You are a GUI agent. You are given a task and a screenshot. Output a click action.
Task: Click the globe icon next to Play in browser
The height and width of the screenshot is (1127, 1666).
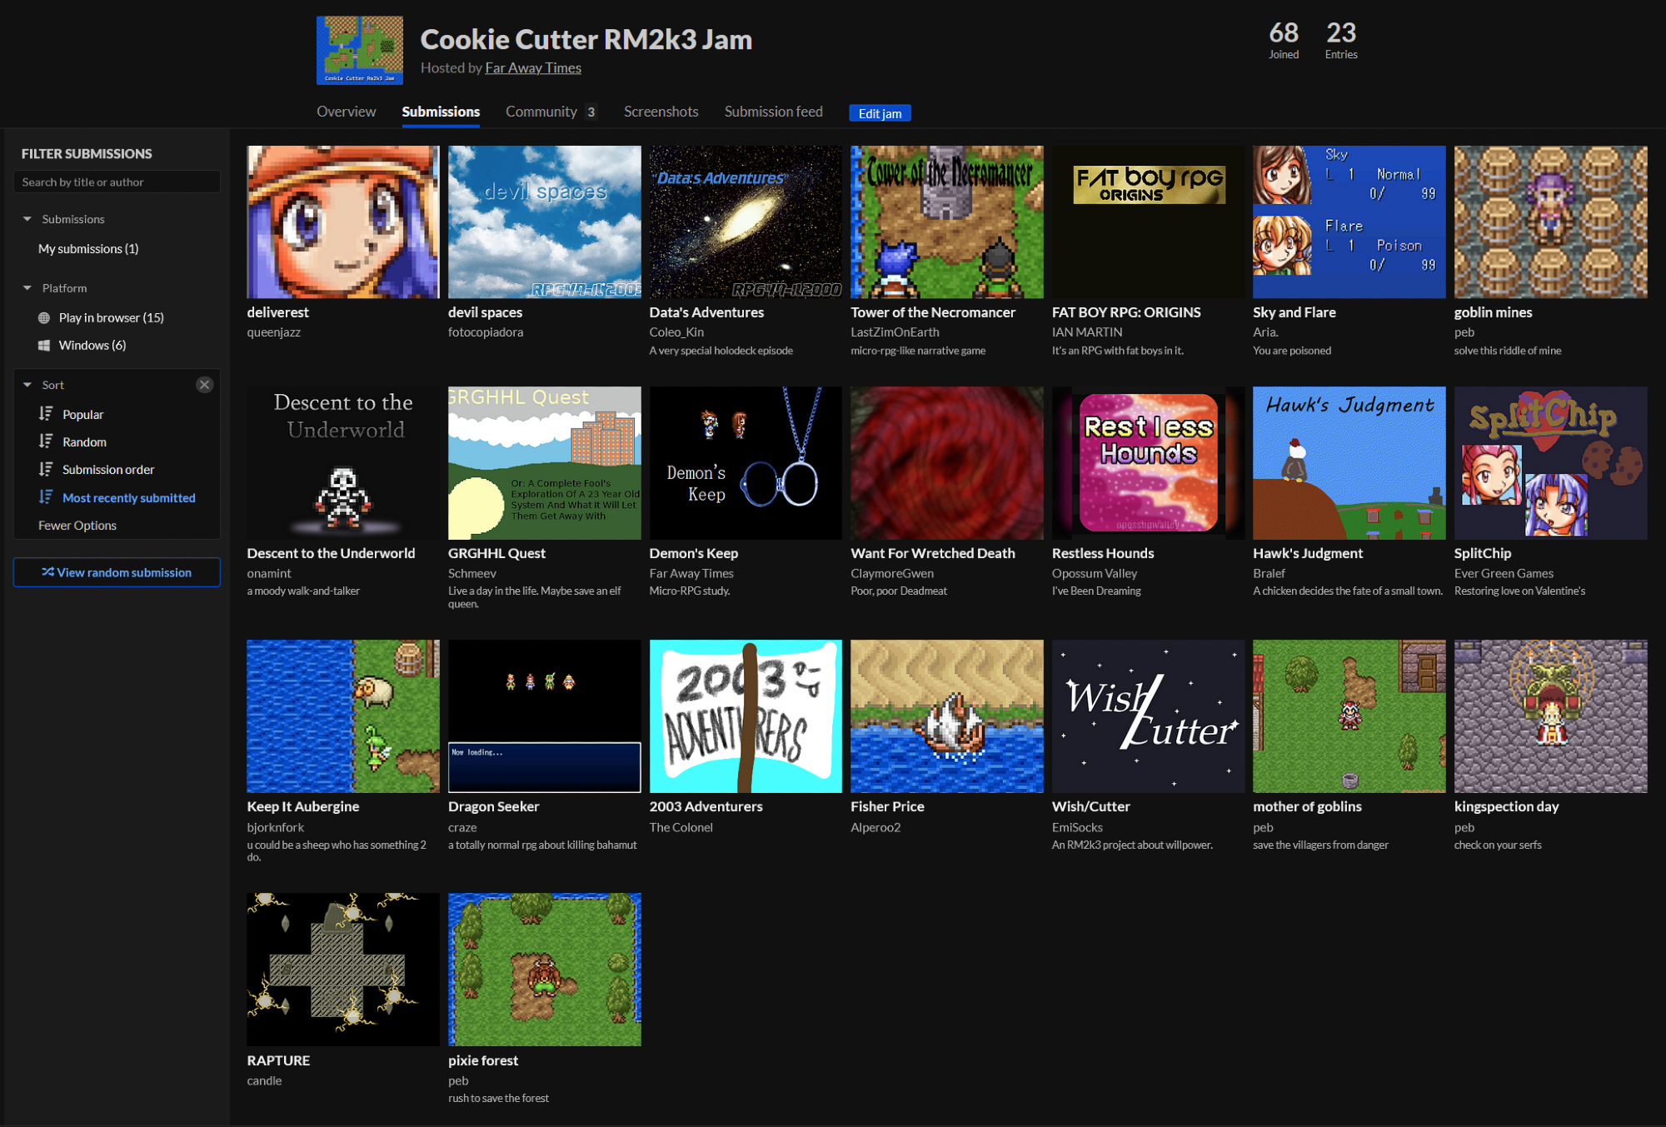click(44, 317)
